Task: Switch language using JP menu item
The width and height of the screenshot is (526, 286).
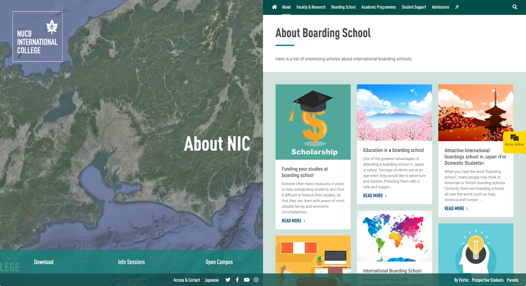Action: (x=457, y=7)
